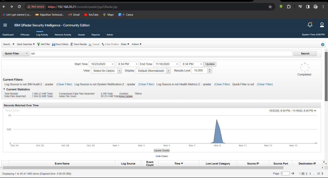Reload the page with browser refresh icon
This screenshot has width=328, height=178.
pos(19,7)
